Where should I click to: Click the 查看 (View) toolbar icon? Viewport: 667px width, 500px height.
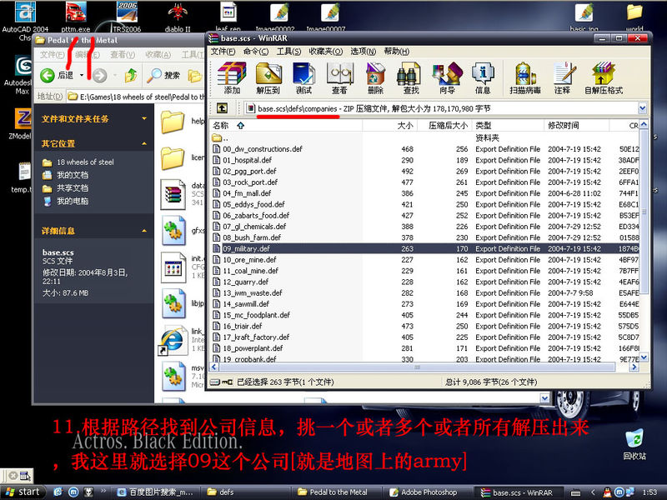pos(339,77)
